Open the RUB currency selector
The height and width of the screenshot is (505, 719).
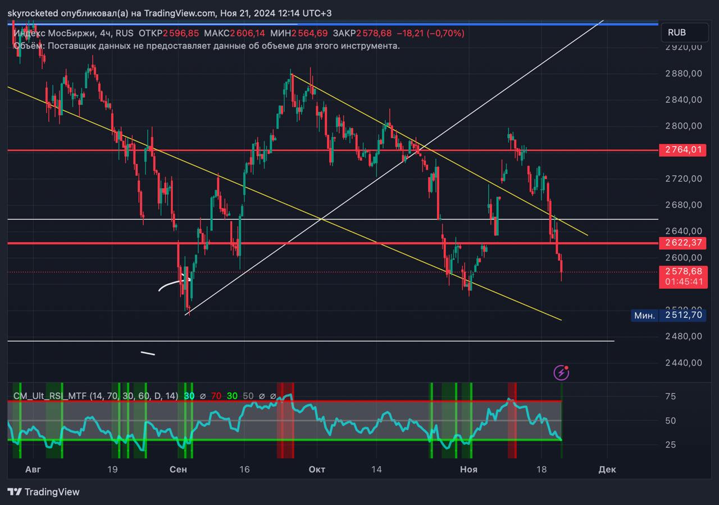point(684,33)
